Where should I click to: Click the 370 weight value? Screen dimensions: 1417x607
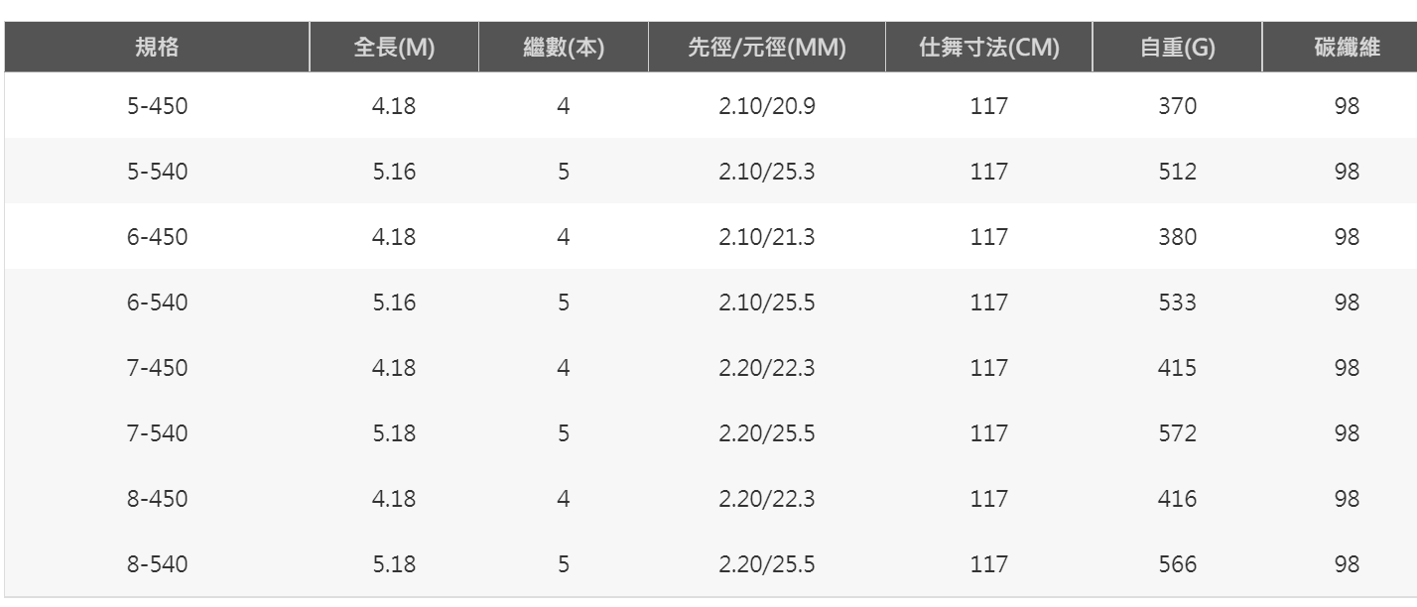click(x=1177, y=105)
